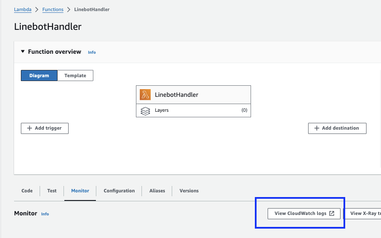This screenshot has height=238, width=381.
Task: Open the Aliases tab
Action: click(157, 191)
